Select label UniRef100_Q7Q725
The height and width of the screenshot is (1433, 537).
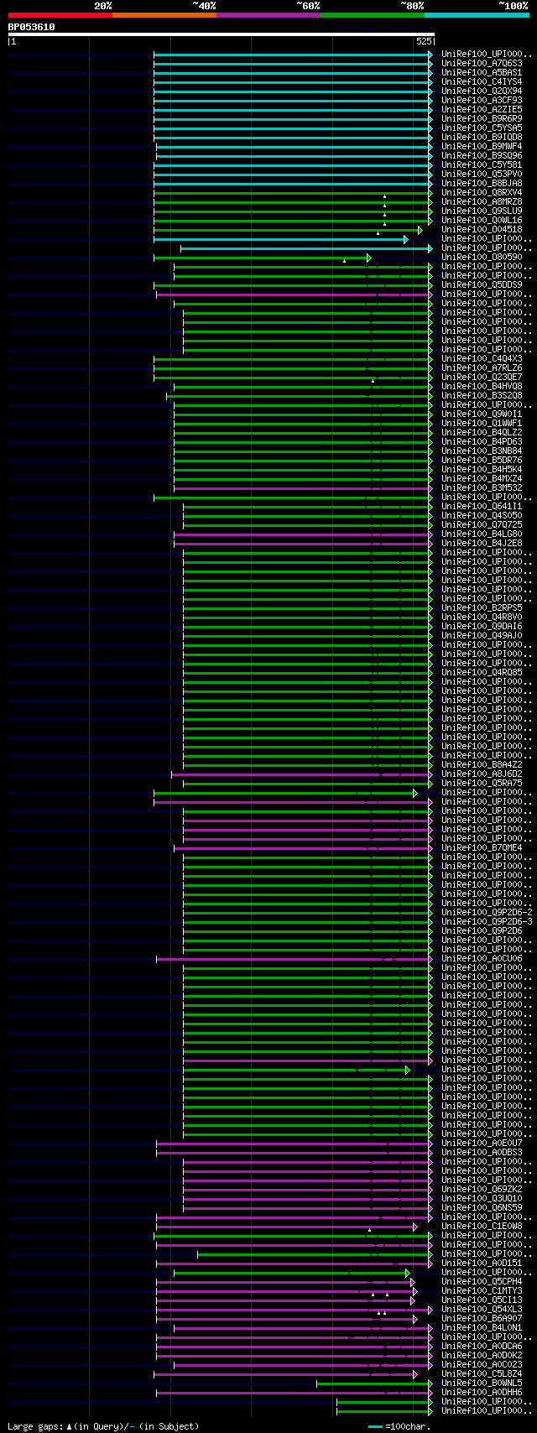482,524
